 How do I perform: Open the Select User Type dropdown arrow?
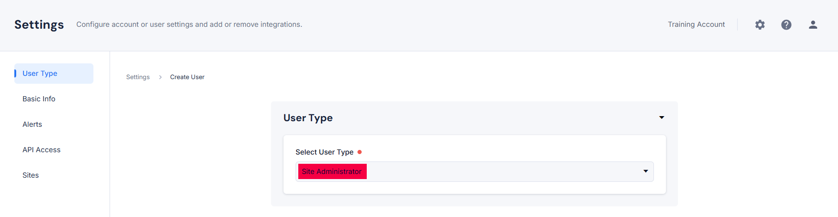(x=646, y=171)
